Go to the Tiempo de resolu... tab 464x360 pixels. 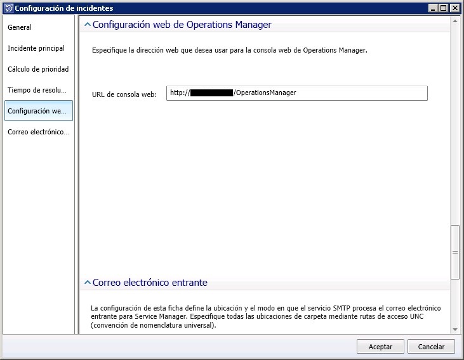pos(37,90)
